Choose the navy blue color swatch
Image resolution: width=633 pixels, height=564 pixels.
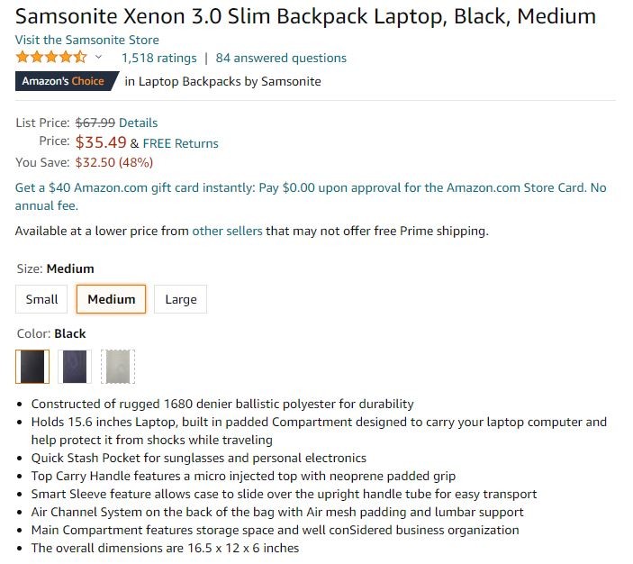75,367
